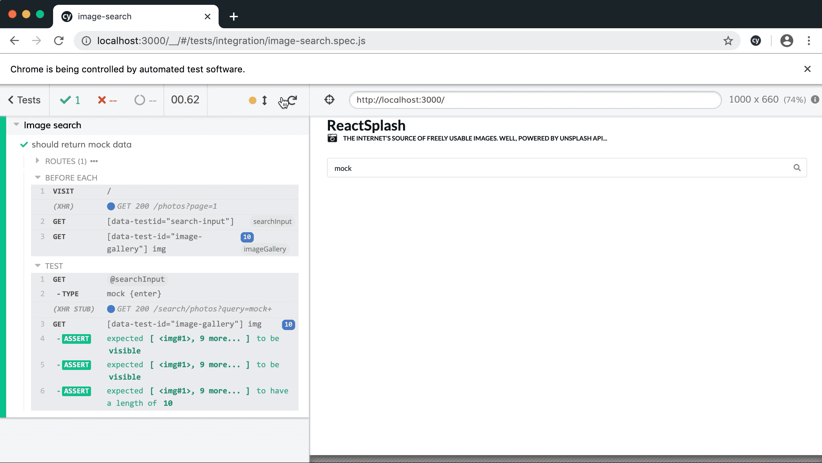The height and width of the screenshot is (463, 822).
Task: Select the Tests panel tab
Action: point(24,100)
